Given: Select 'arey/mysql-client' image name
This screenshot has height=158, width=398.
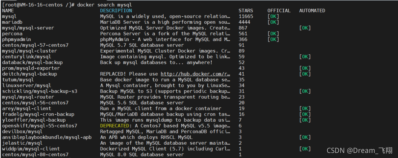Looking at the screenshot, I should point(26,108).
